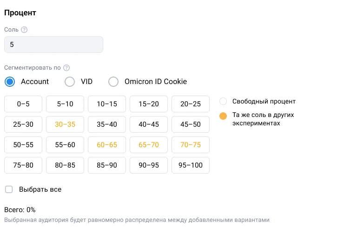
Task: Choose the 70–75 orange range
Action: (x=191, y=145)
